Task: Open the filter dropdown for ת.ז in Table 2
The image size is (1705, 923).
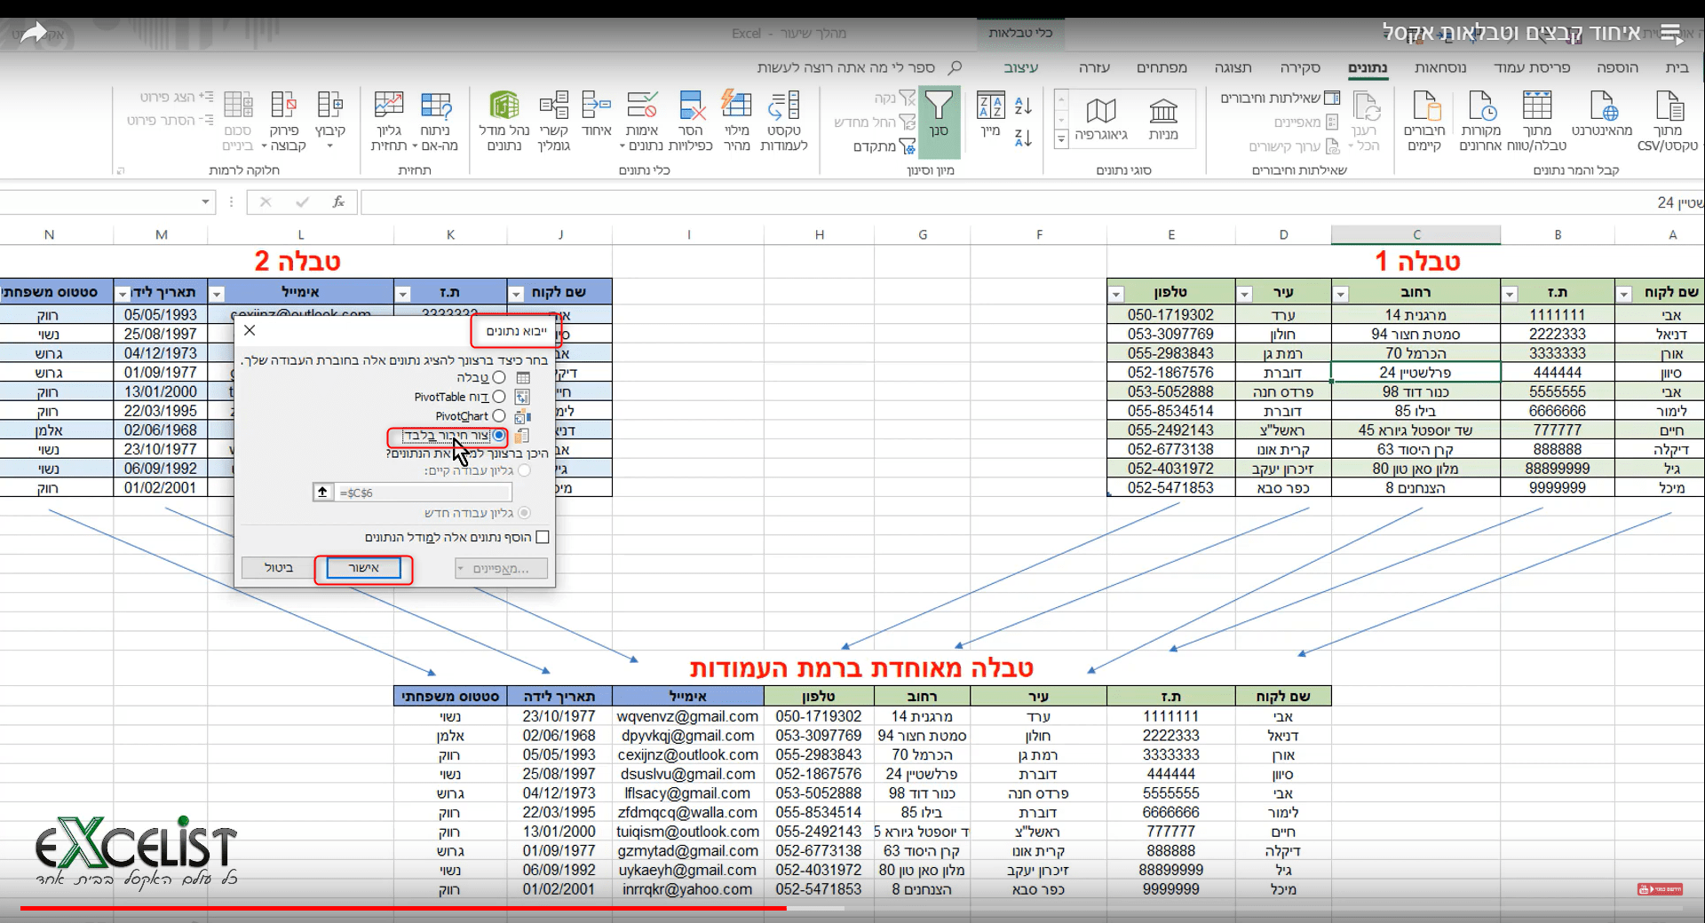Action: point(403,294)
